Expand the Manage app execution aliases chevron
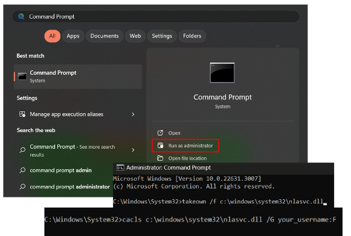The height and width of the screenshot is (236, 351). point(133,114)
